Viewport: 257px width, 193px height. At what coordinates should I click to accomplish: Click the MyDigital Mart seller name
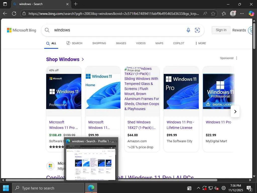(216, 141)
